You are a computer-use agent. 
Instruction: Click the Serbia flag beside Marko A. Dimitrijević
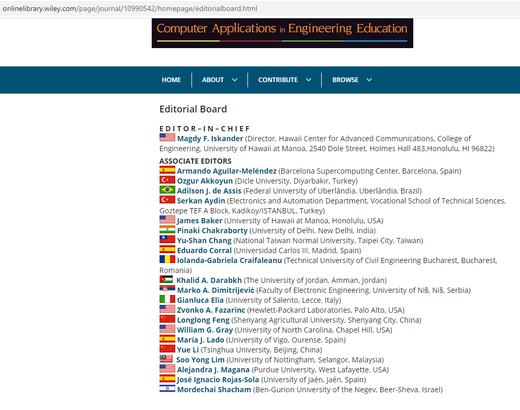[167, 290]
